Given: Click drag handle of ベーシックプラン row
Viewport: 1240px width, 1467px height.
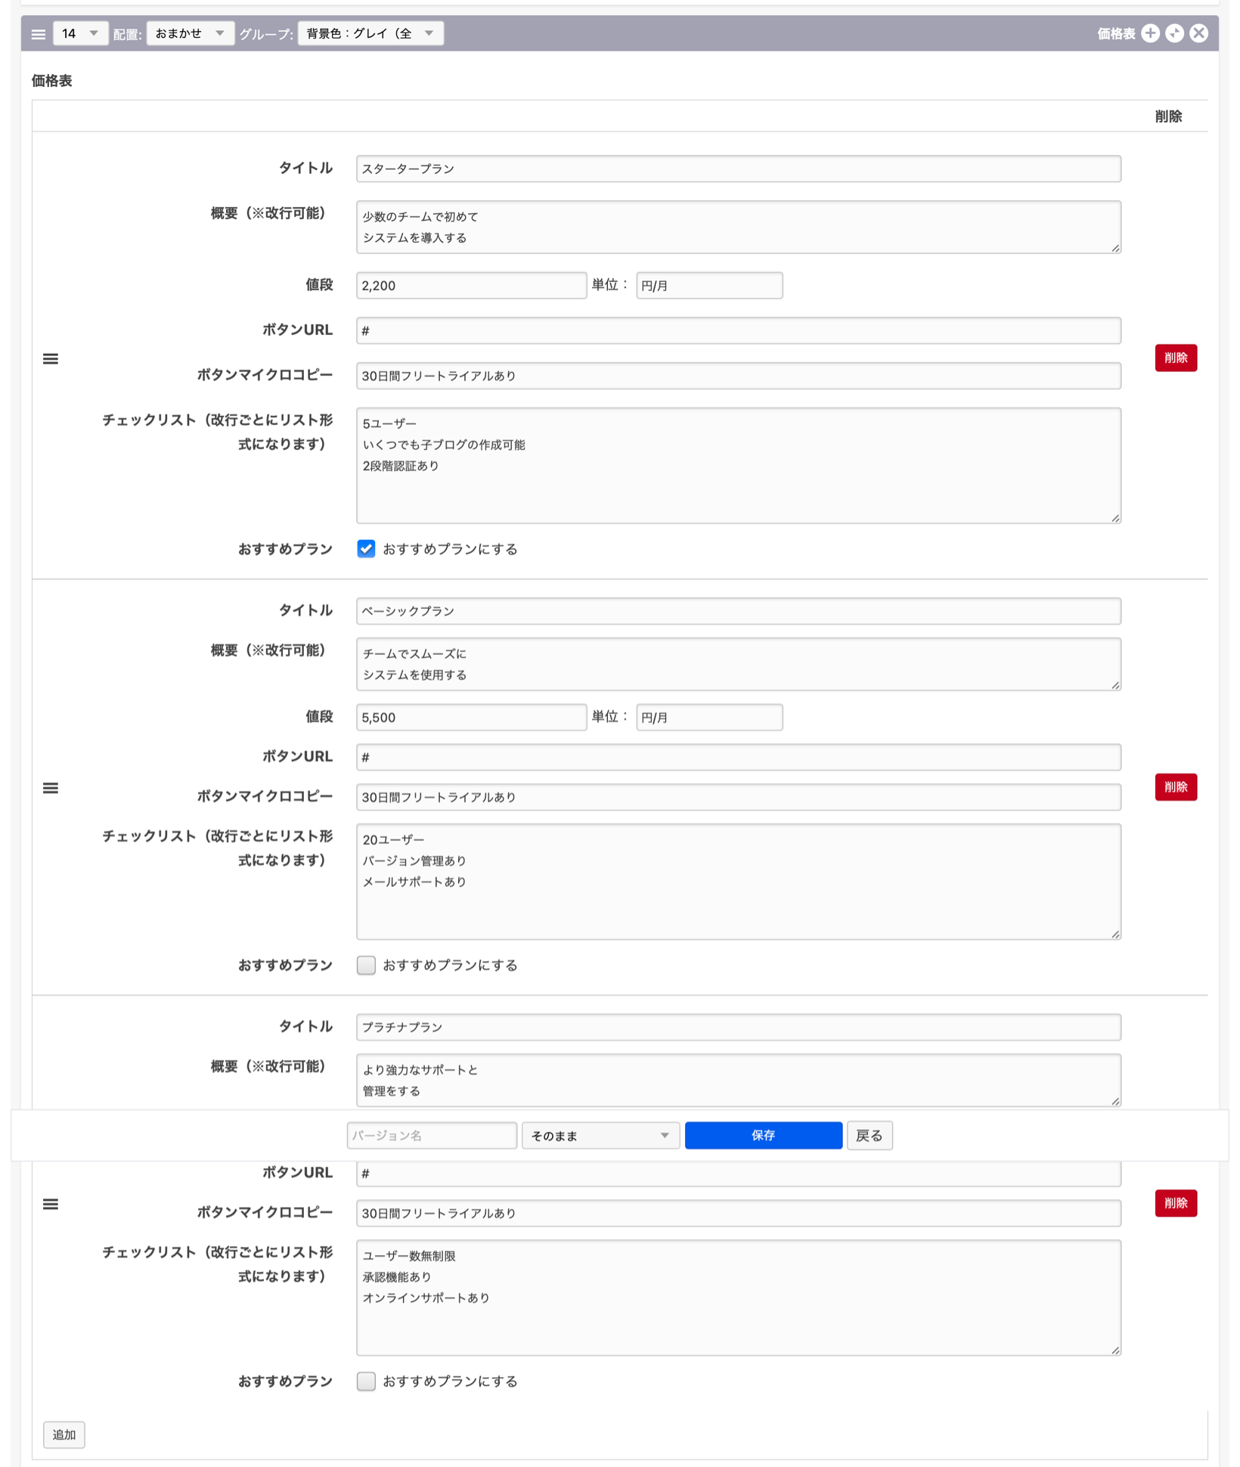Looking at the screenshot, I should [51, 788].
